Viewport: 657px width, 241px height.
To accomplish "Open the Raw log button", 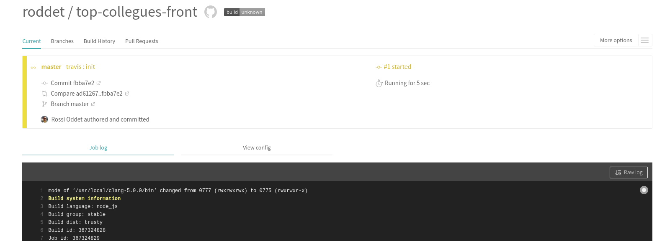I will pyautogui.click(x=629, y=173).
